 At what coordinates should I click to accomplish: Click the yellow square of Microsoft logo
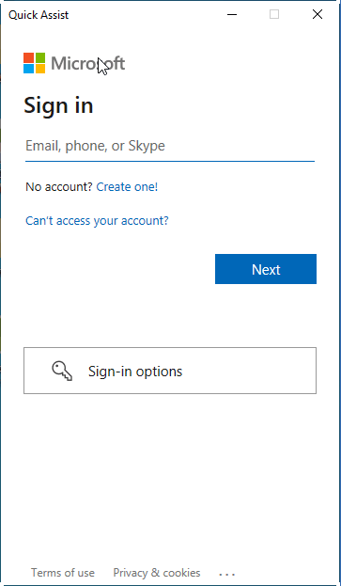click(x=40, y=69)
